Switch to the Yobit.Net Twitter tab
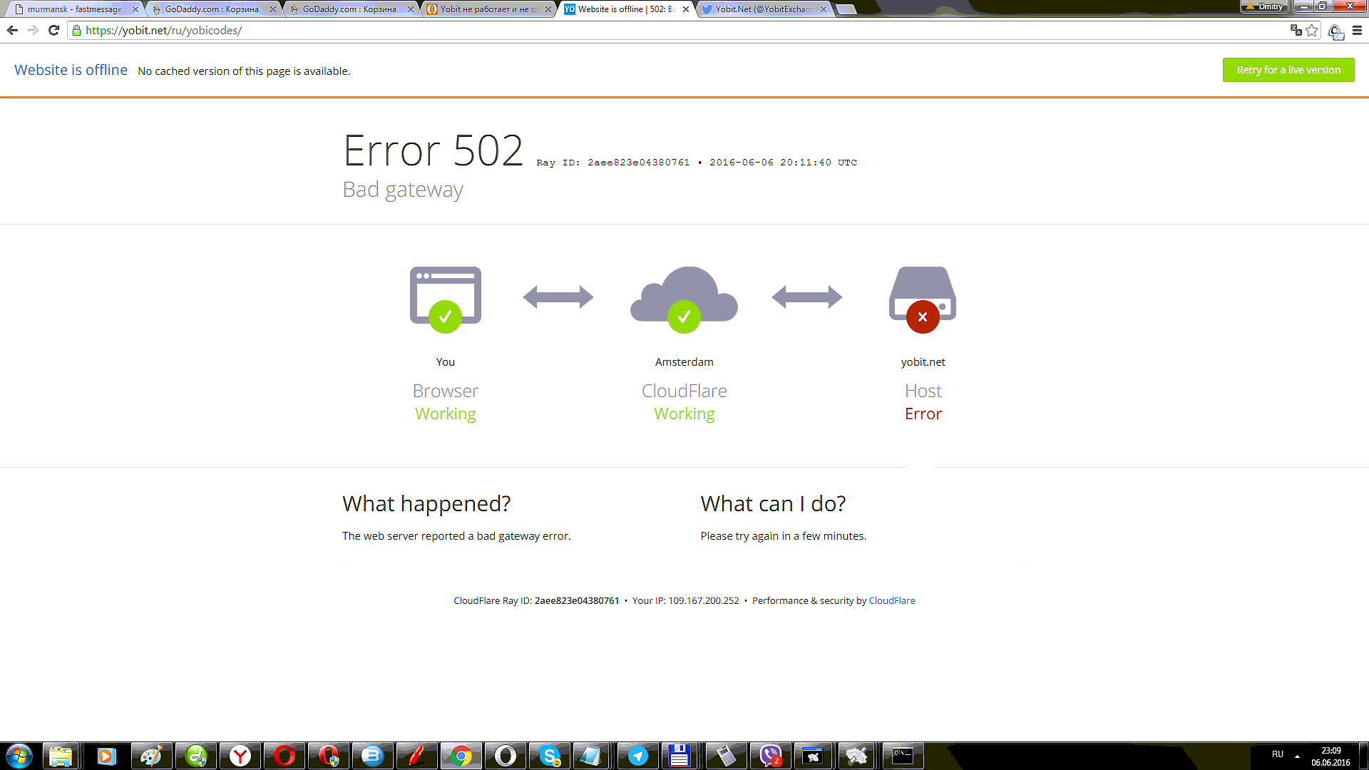 click(x=763, y=9)
